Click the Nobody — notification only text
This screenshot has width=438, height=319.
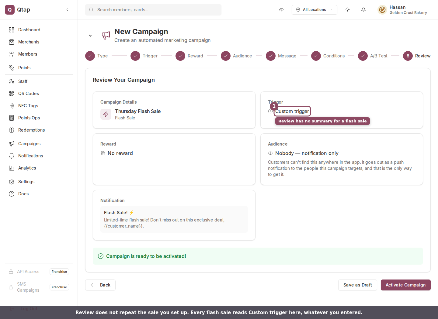pos(307,153)
